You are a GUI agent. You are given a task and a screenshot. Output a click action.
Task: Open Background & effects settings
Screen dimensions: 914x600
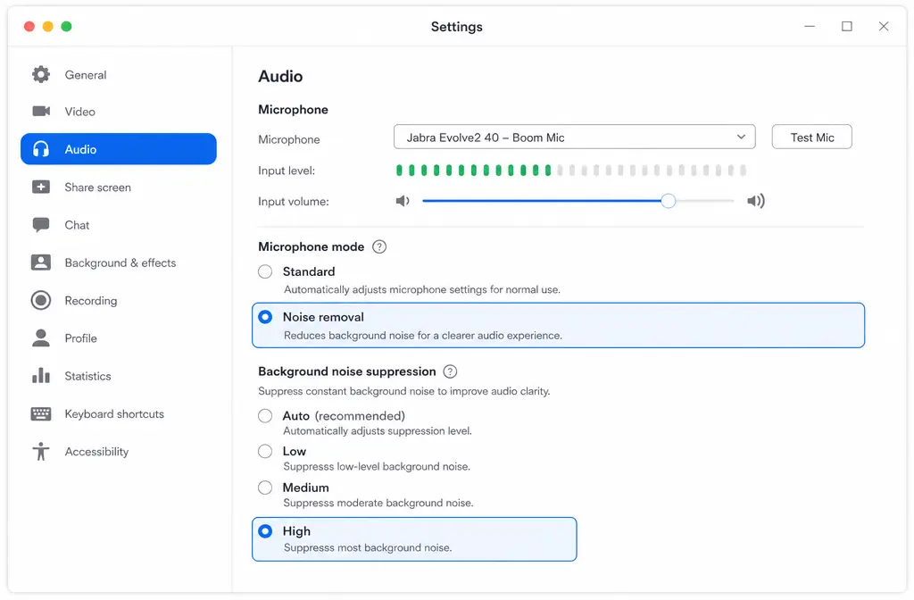pos(119,262)
